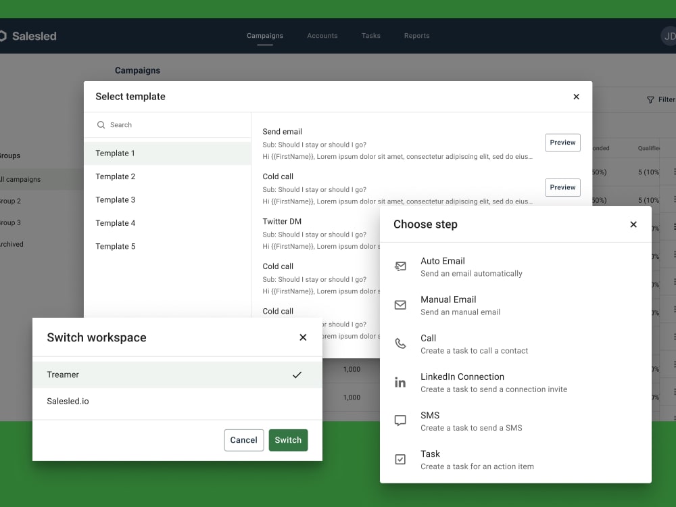Viewport: 676px width, 507px height.
Task: Open Archived in sidebar
Action: pyautogui.click(x=11, y=245)
